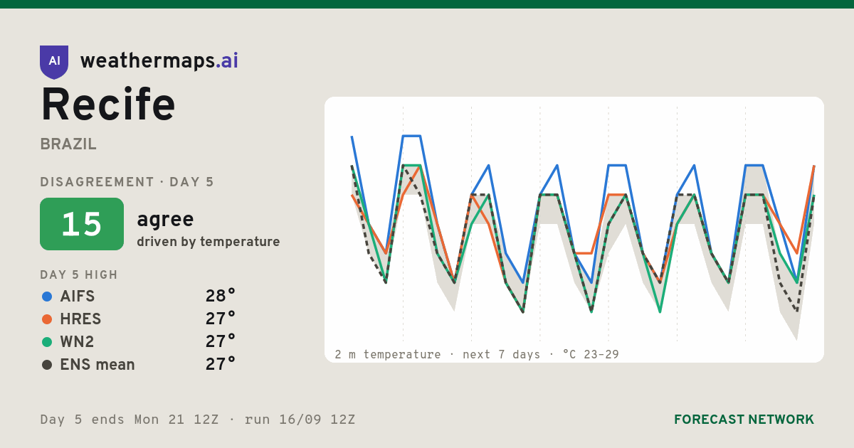The width and height of the screenshot is (854, 448).
Task: Select the Recife city heading
Action: 108,105
